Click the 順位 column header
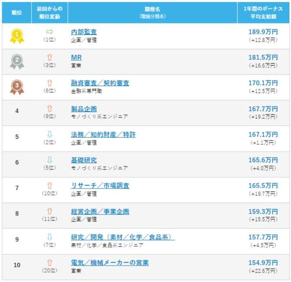 coord(17,13)
